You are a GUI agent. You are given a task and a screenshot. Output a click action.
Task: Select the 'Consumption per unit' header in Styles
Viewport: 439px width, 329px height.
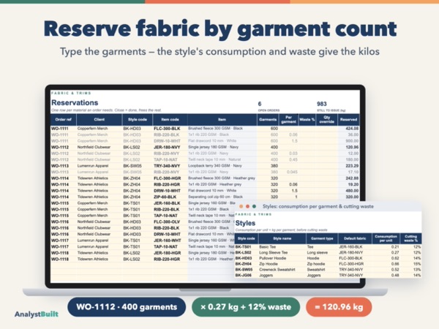click(x=386, y=238)
